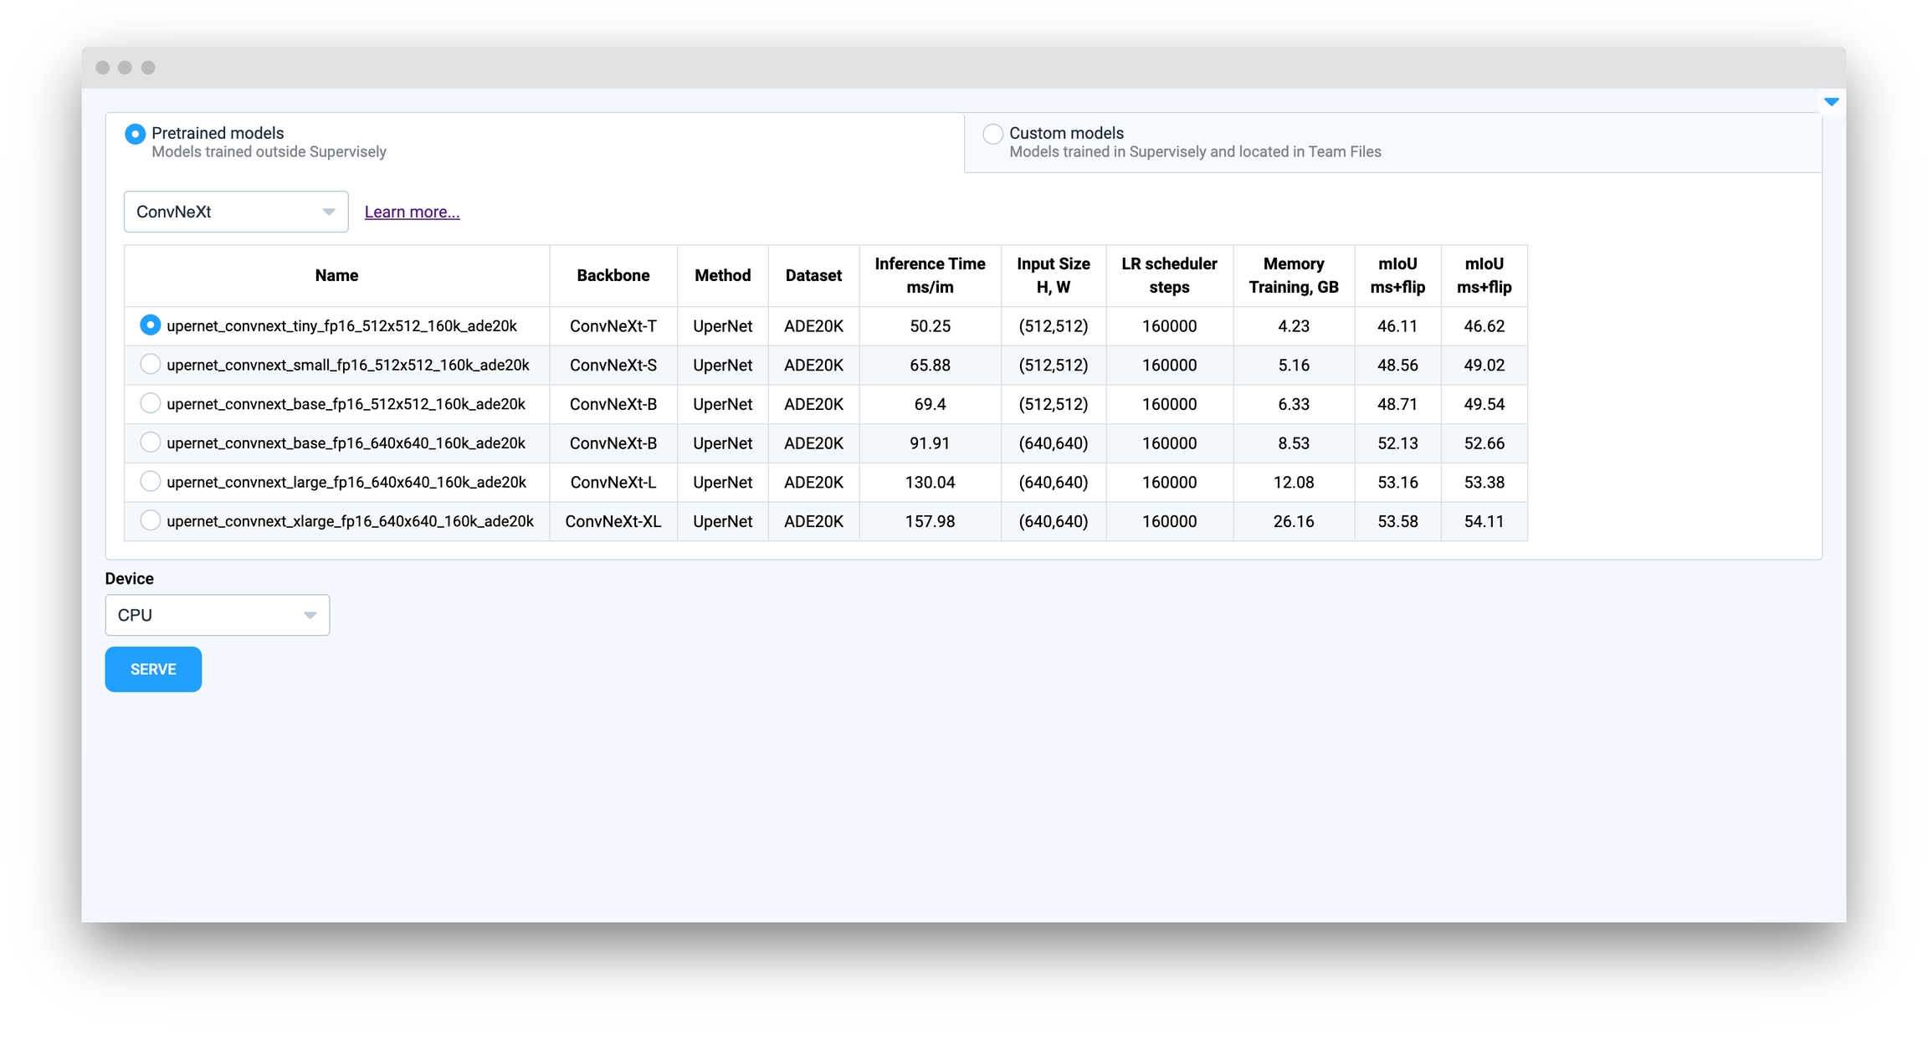Select upernet_convnext_base_fp16_640x640 model radio
Viewport: 1928px width, 1039px height.
click(150, 443)
